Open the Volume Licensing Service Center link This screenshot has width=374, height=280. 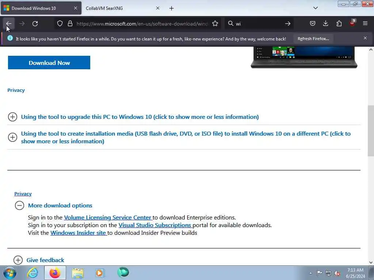coord(108,217)
